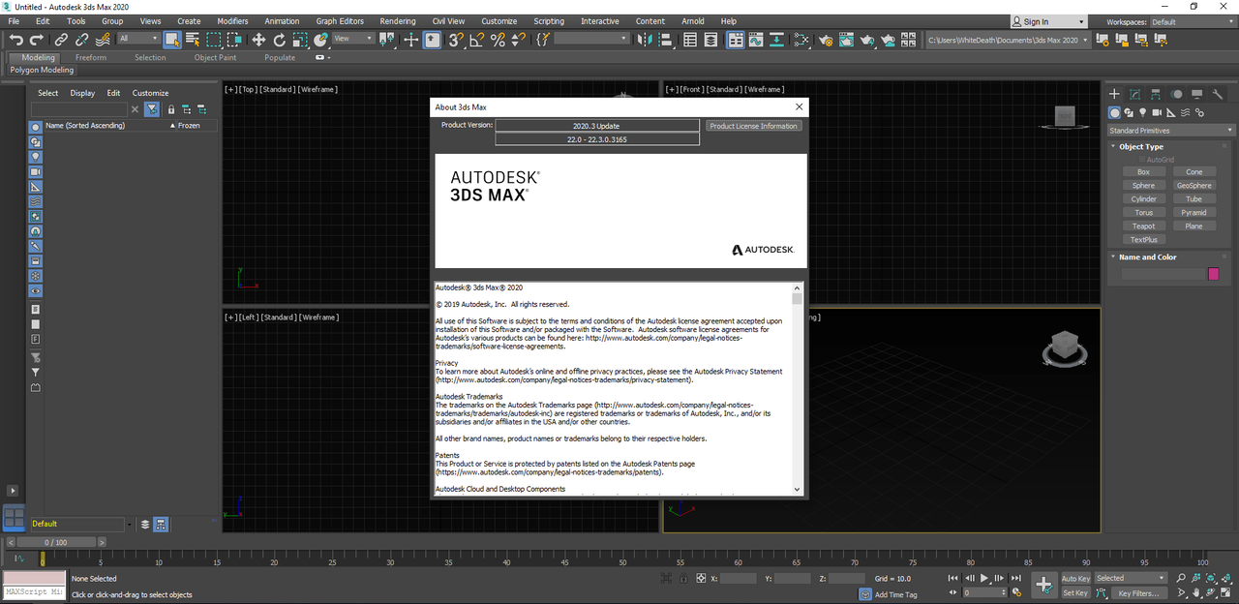Toggle the Angle Snap button

[x=477, y=40]
